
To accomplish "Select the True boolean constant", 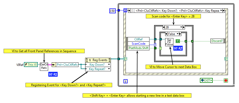I will pos(178,41).
